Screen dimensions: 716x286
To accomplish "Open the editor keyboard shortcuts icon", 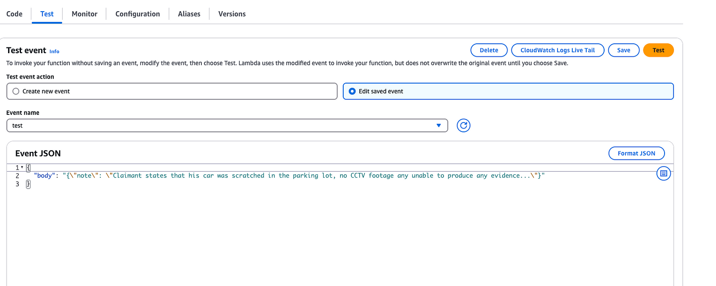I will point(664,173).
